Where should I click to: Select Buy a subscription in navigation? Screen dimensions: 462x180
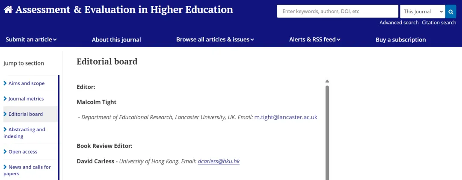(x=401, y=40)
